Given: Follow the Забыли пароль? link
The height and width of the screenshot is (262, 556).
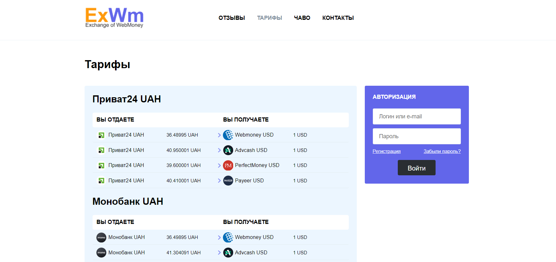Looking at the screenshot, I should [442, 151].
